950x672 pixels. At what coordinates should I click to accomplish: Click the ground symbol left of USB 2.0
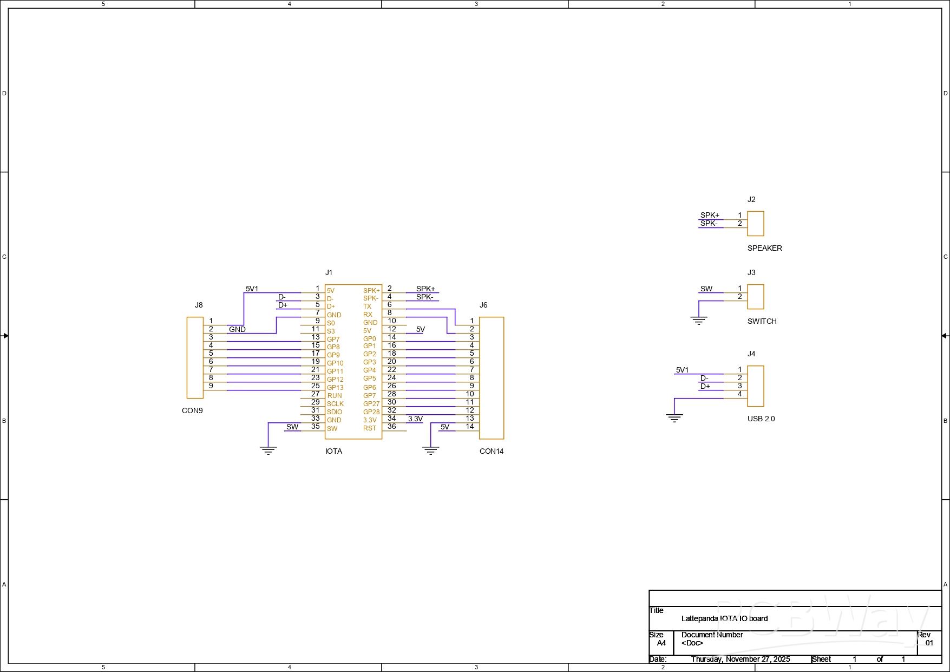[x=674, y=418]
